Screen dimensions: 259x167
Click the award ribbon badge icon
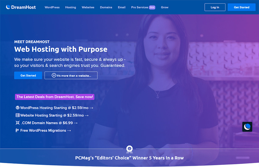(129, 149)
